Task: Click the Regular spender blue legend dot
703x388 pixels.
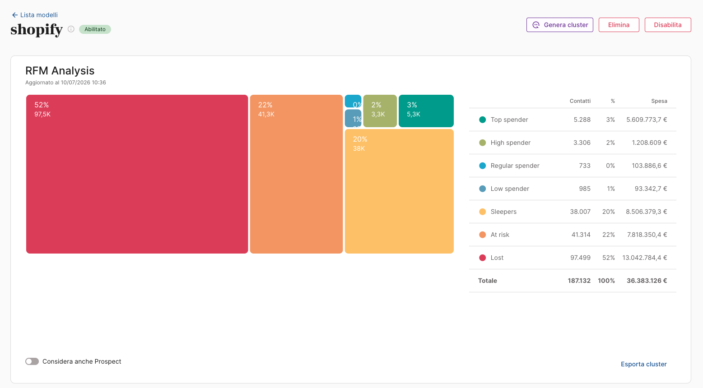Action: [x=482, y=166]
